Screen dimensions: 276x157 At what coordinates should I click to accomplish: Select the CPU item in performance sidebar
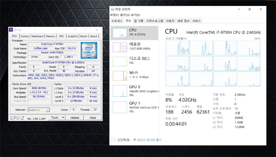pyautogui.click(x=134, y=33)
